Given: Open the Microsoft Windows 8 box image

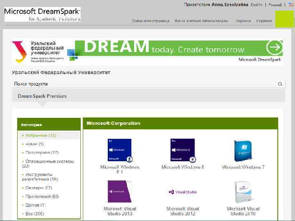Looking at the screenshot, I should (182, 150).
